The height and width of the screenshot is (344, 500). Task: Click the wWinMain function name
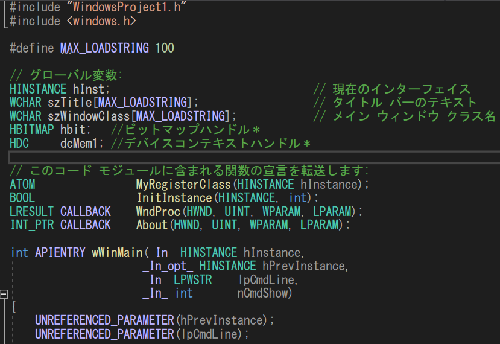117,253
